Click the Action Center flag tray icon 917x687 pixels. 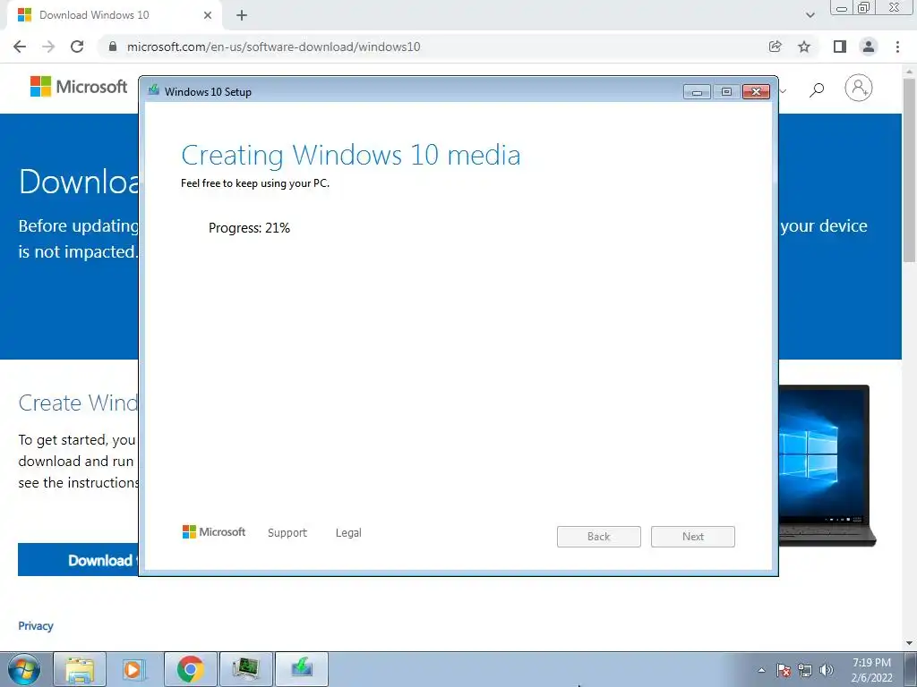pyautogui.click(x=784, y=670)
